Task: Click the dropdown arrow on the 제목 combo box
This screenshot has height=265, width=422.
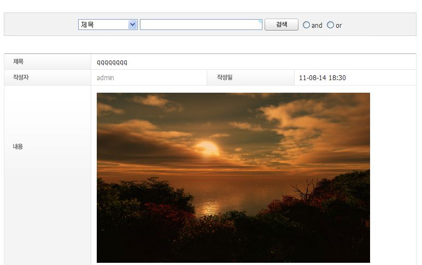Action: (x=132, y=25)
